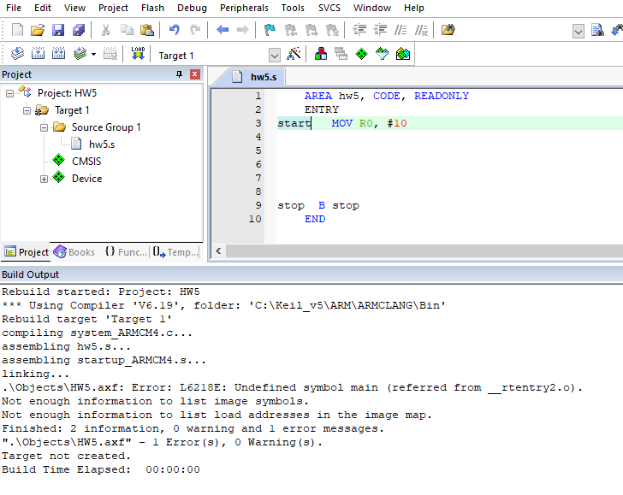The width and height of the screenshot is (623, 495).
Task: Click the Cut scissors icon
Action: [x=105, y=30]
